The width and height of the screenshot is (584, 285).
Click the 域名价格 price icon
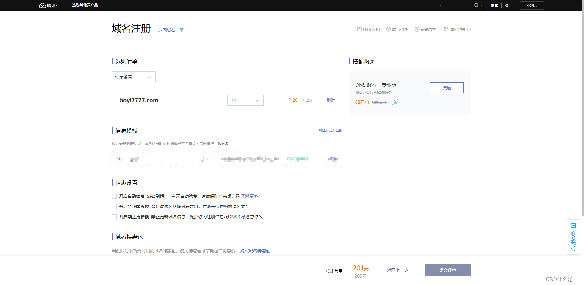(x=388, y=29)
